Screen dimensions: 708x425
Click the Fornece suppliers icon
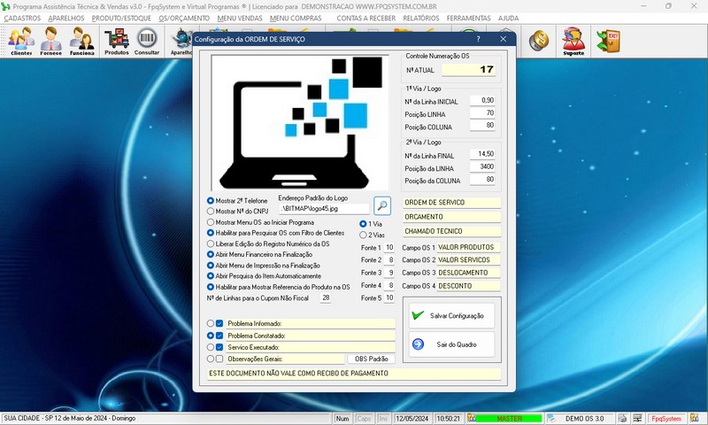51,41
